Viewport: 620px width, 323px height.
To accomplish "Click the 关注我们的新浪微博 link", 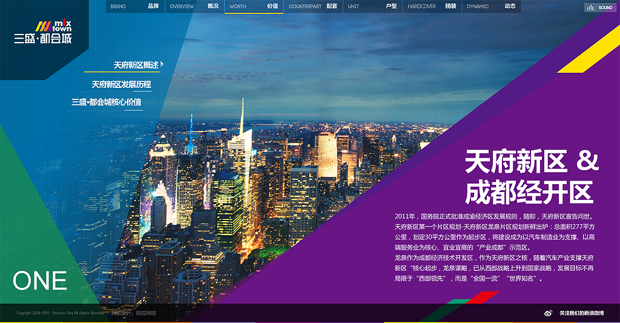I will point(581,313).
